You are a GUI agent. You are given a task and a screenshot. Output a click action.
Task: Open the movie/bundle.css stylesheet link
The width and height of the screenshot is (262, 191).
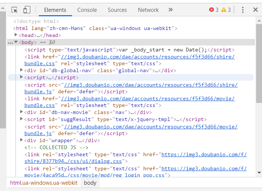coord(129,102)
